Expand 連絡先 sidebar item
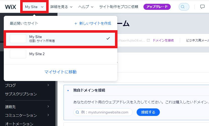This screenshot has height=126, width=209. point(27,107)
